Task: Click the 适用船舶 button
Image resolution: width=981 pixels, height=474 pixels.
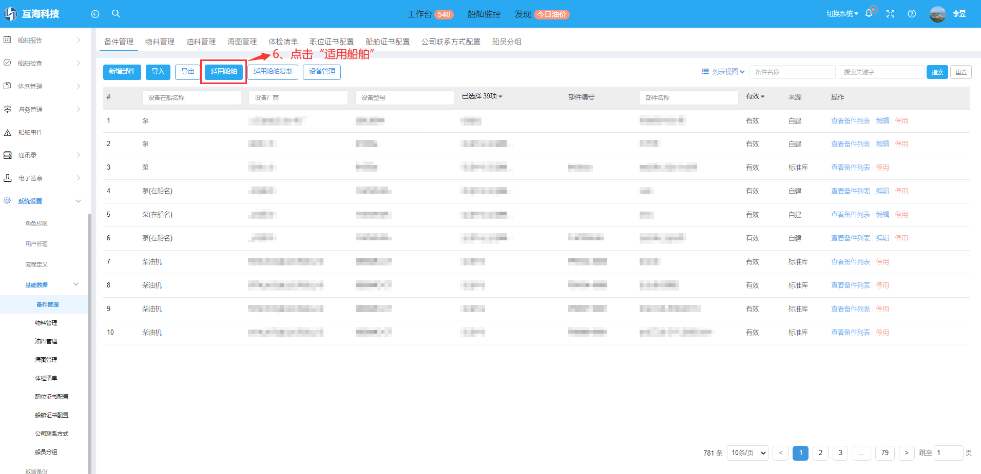Action: 224,72
